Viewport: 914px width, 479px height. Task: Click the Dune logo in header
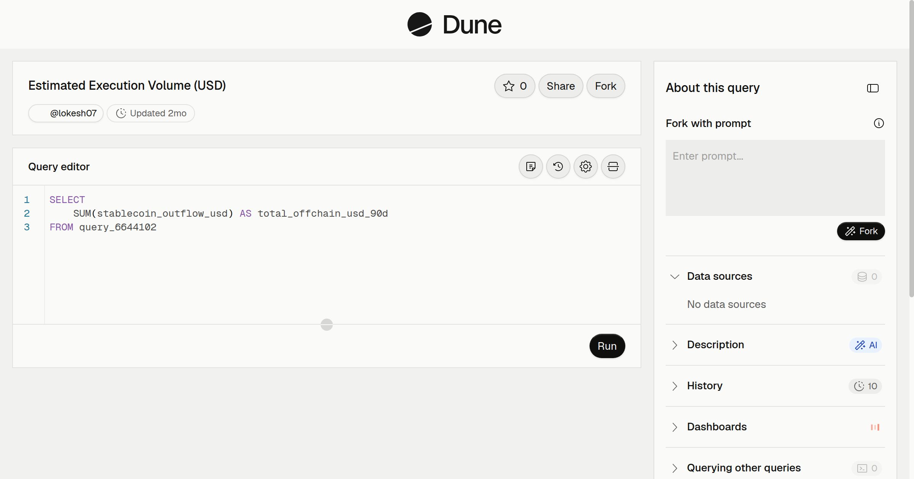[x=454, y=24]
